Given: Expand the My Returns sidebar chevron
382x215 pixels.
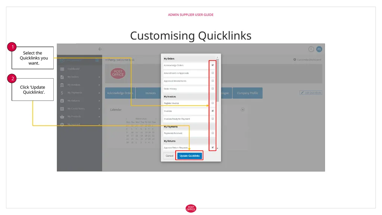Looking at the screenshot, I should pyautogui.click(x=99, y=101).
